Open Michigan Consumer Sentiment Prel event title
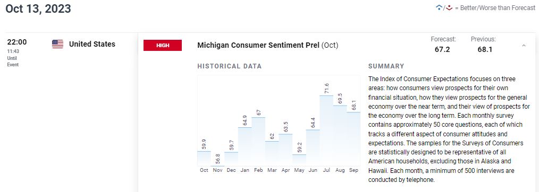 tap(268, 45)
